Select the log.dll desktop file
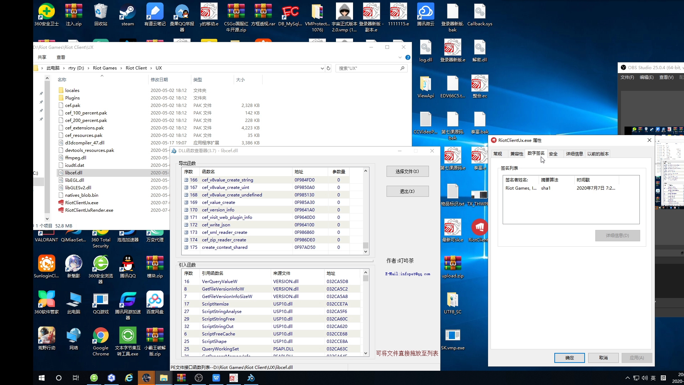684x385 pixels. point(426,51)
